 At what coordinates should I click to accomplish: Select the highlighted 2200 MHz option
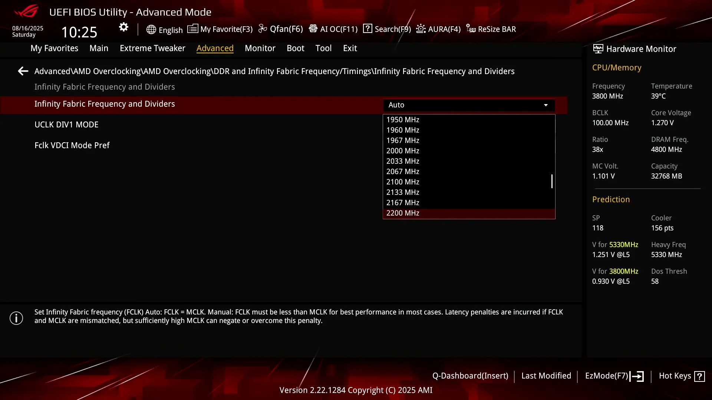coord(469,213)
